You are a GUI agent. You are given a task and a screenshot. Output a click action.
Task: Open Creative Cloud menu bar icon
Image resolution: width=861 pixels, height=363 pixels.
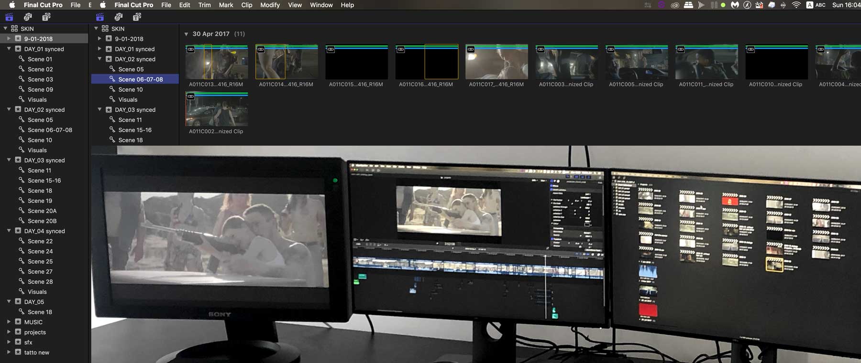[x=675, y=5]
